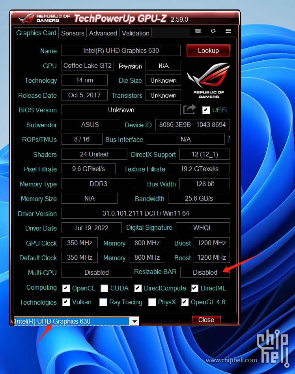Click the refresh icon in GPU-Z
Screen dimensions: 295x374
(x=213, y=31)
